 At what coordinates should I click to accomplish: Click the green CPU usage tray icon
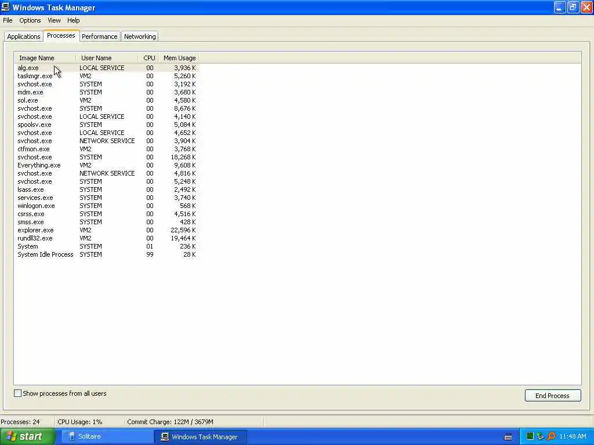tap(530, 436)
